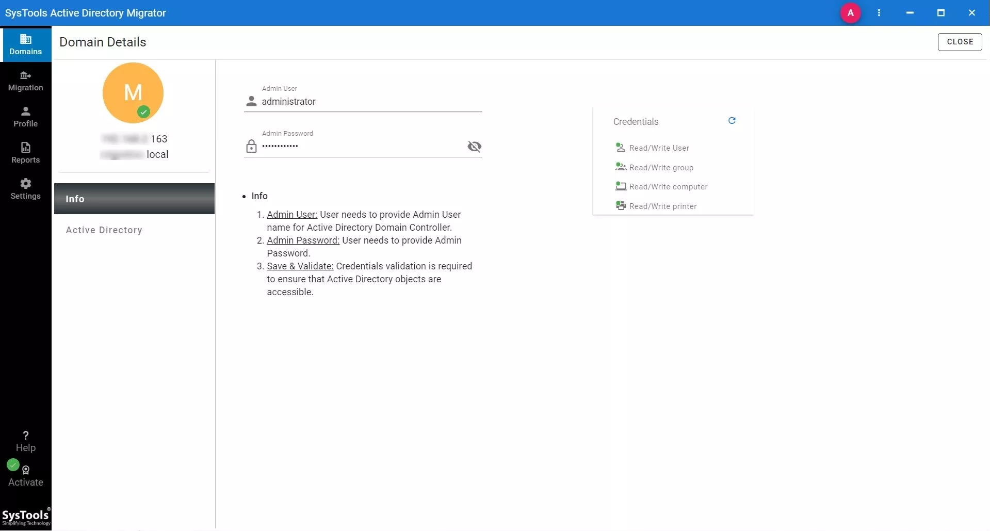Click the Read/Write printer icon
This screenshot has height=531, width=990.
pyautogui.click(x=621, y=206)
